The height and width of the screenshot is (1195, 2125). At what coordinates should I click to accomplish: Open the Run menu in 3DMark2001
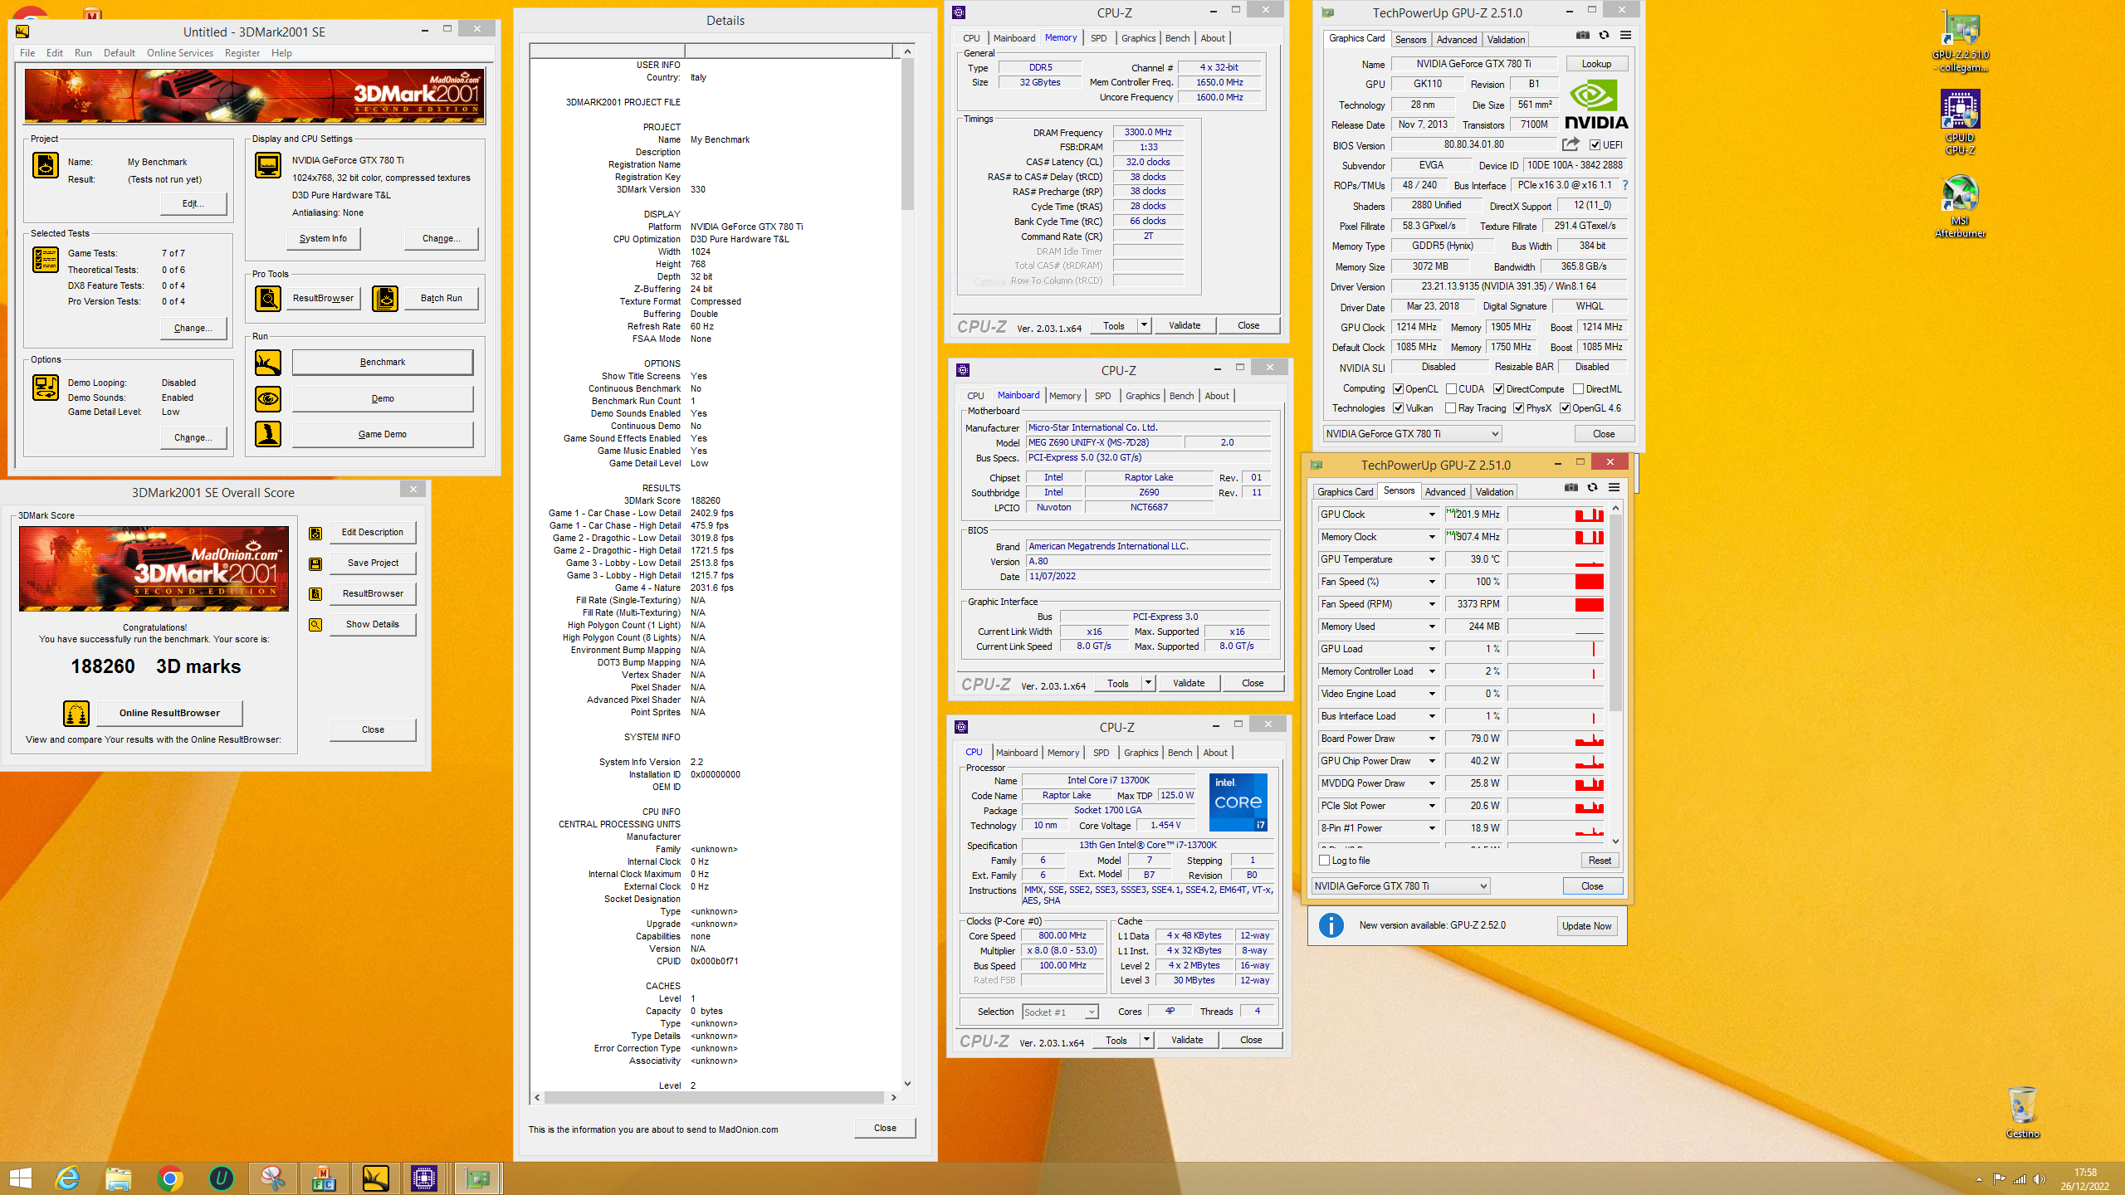click(83, 53)
